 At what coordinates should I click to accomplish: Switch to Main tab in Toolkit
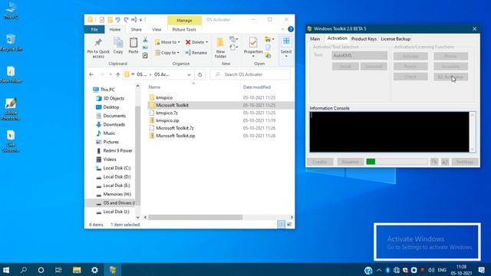(x=315, y=39)
